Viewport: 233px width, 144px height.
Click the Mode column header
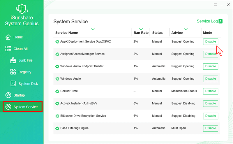tap(207, 33)
